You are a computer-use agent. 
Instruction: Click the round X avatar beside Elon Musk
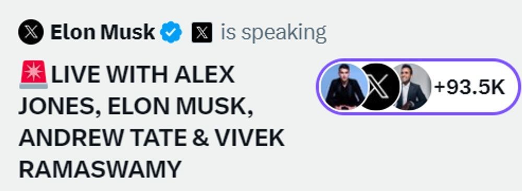coord(31,32)
